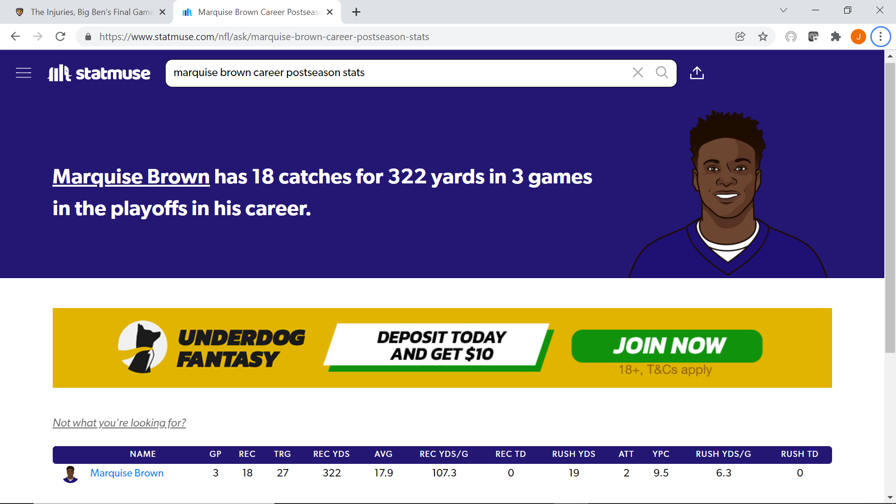Click the REC YDS/G column header
The image size is (896, 504).
(x=444, y=454)
